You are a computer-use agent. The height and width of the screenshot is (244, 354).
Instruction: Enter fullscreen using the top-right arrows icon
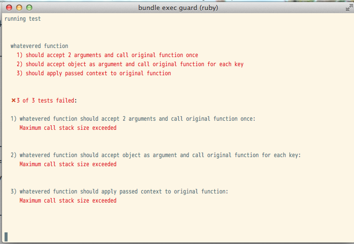(x=349, y=8)
